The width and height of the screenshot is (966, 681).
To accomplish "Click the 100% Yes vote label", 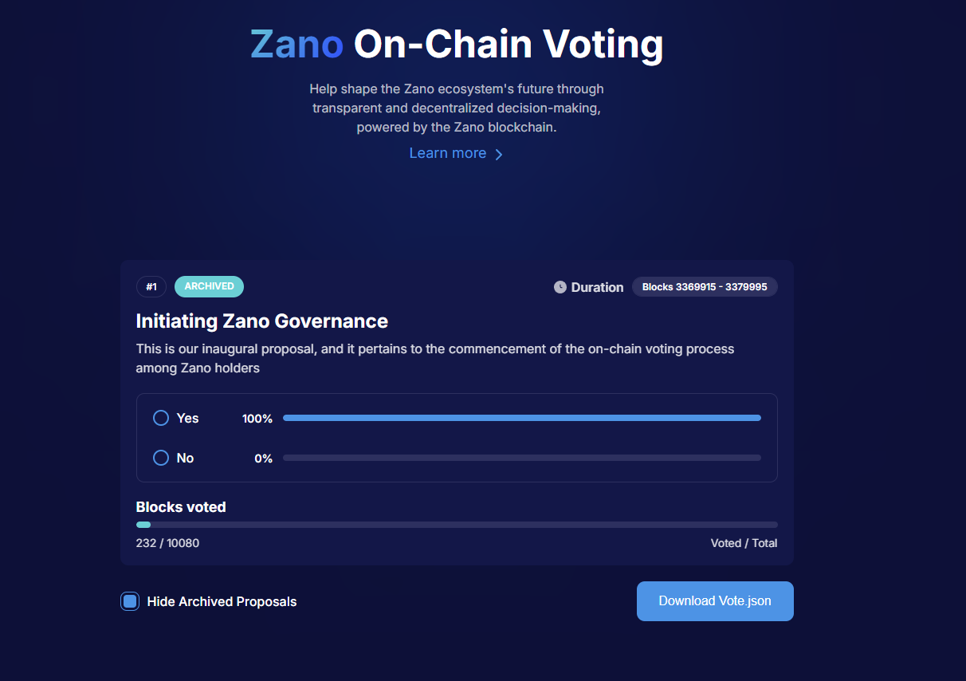I will pyautogui.click(x=257, y=419).
